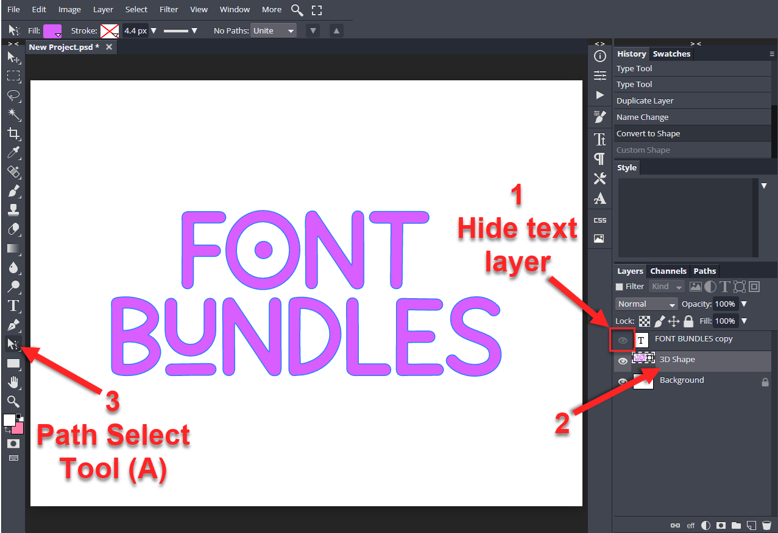Enable the layer Filter checkbox
This screenshot has width=778, height=533.
(620, 287)
